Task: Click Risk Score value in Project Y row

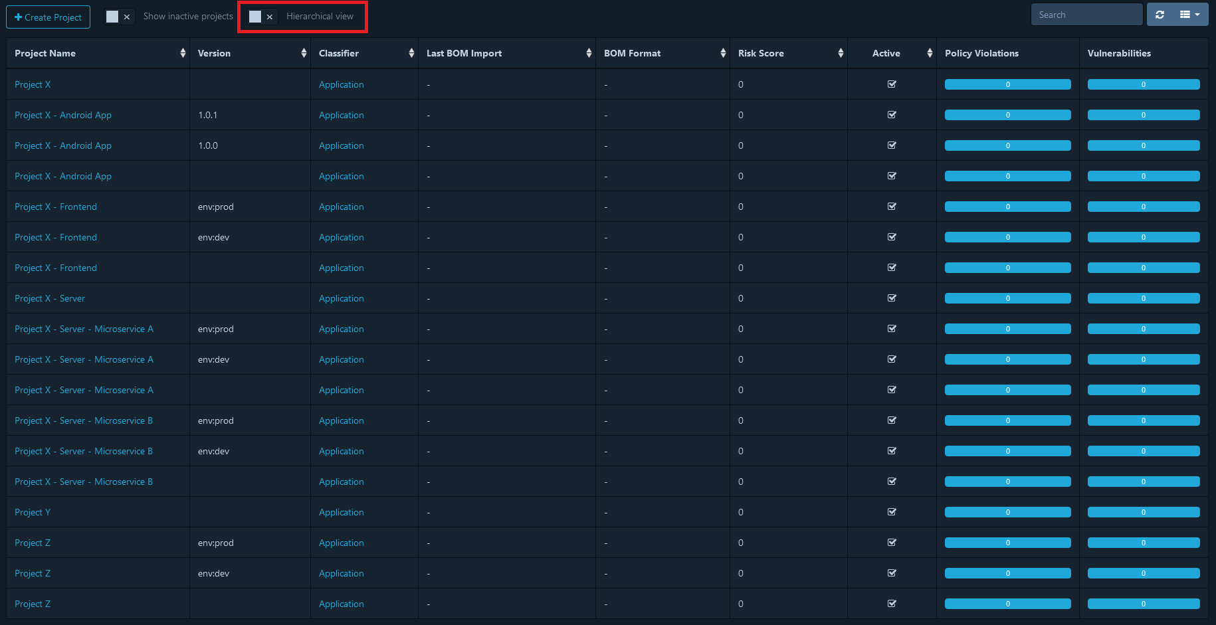Action: click(x=741, y=512)
